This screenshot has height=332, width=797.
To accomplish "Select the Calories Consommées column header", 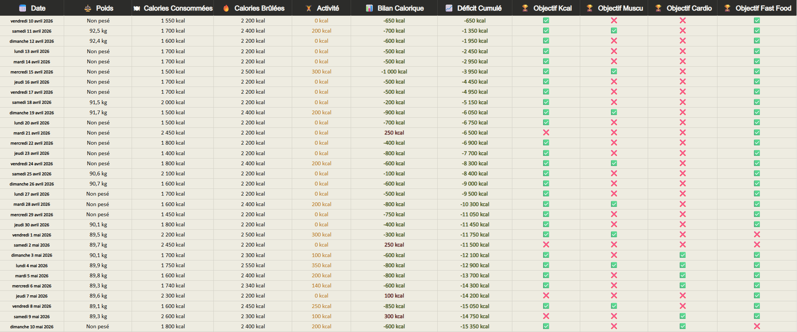I will 173,8.
